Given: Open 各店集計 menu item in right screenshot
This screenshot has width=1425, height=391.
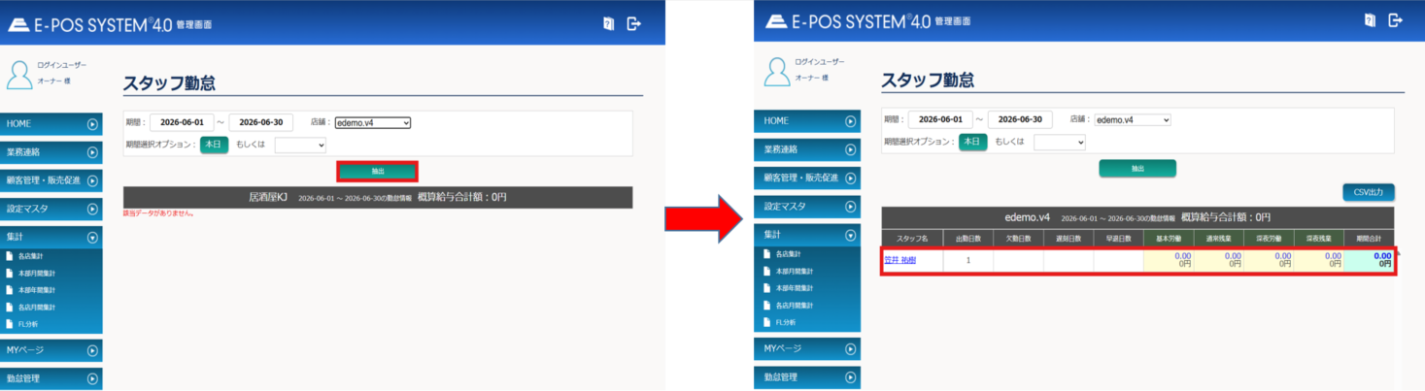Looking at the screenshot, I should 788,254.
